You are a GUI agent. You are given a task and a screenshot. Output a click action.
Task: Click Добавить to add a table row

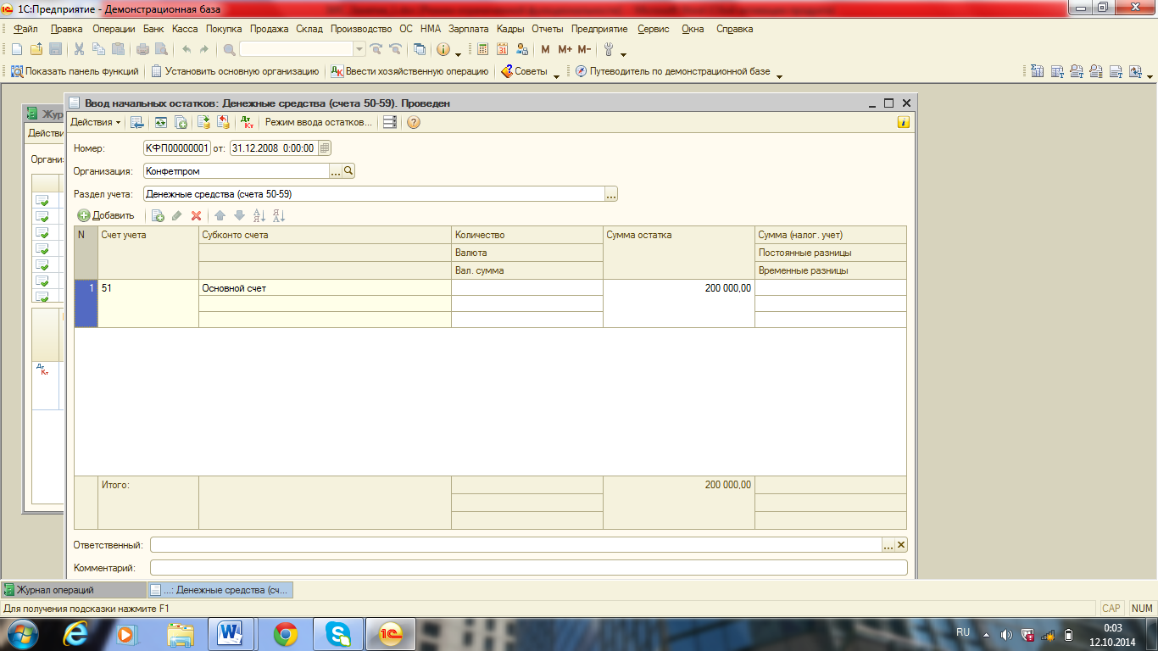click(106, 216)
